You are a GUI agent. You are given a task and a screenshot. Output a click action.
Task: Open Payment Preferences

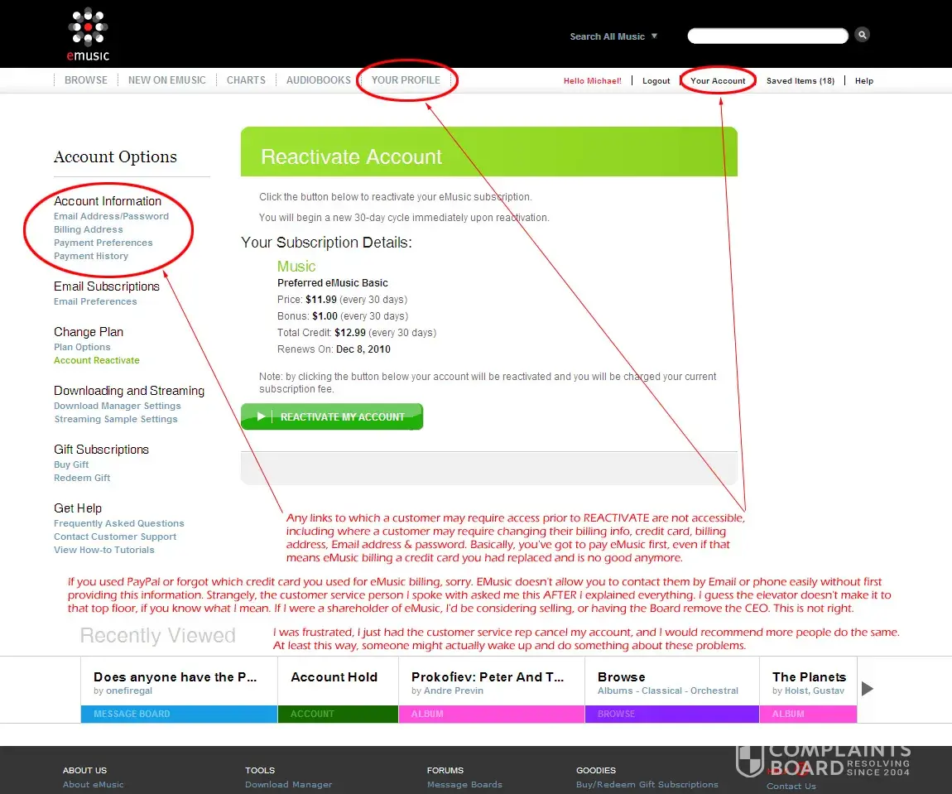coord(103,243)
